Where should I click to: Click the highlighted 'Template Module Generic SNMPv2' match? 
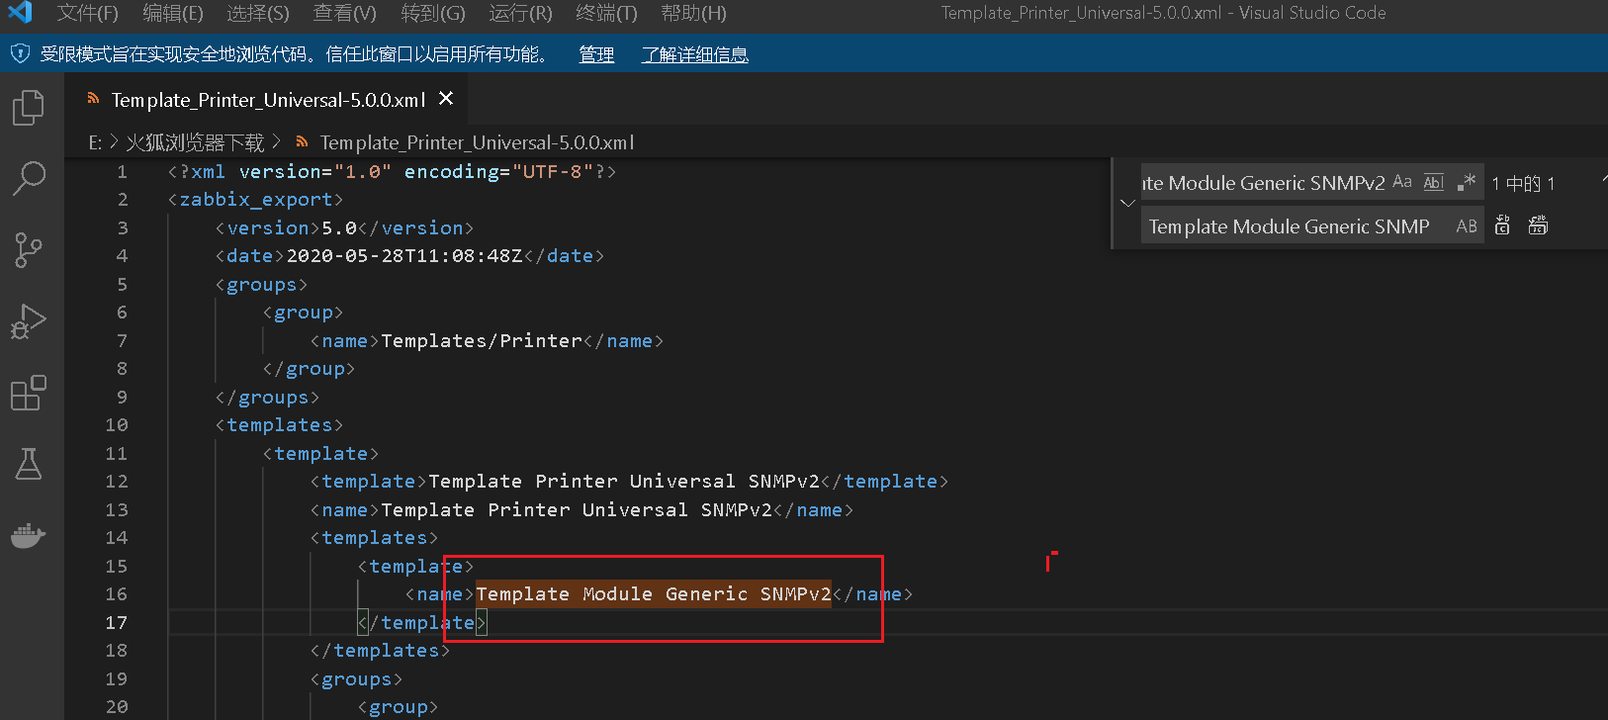tap(654, 593)
